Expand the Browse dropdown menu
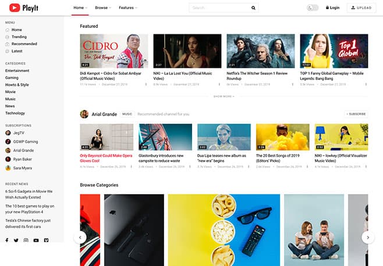This screenshot has width=383, height=266. 102,8
